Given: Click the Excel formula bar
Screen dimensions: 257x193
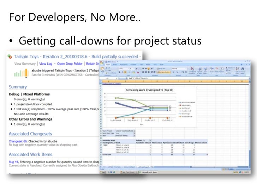Looking at the screenshot, I should coord(188,78).
